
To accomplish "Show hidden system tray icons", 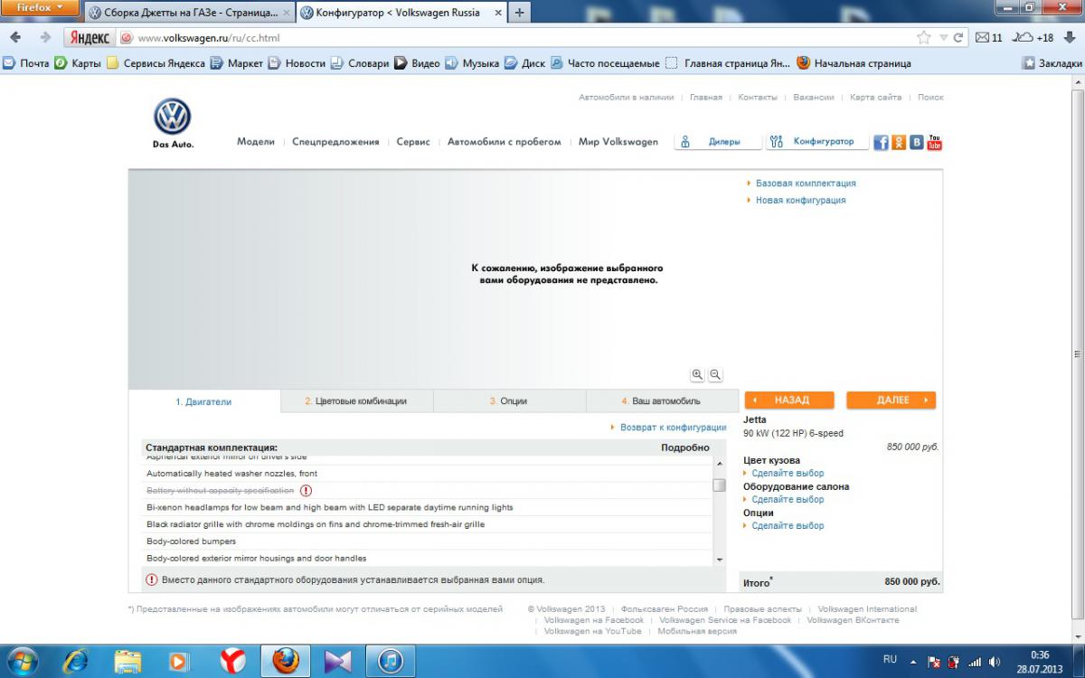I will coord(913,662).
